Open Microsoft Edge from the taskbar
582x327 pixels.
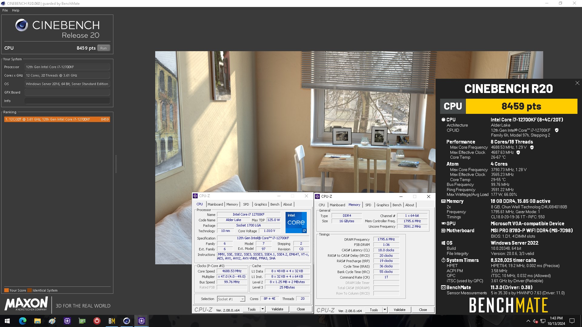(22, 321)
